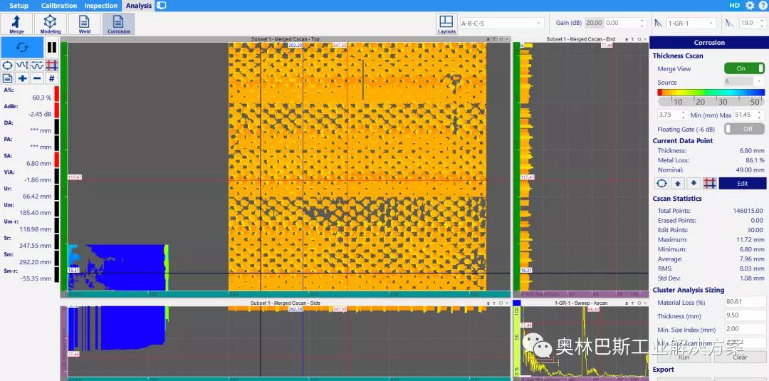The image size is (769, 381).
Task: Pin the Merged Cscan - End view
Action: pos(633,39)
